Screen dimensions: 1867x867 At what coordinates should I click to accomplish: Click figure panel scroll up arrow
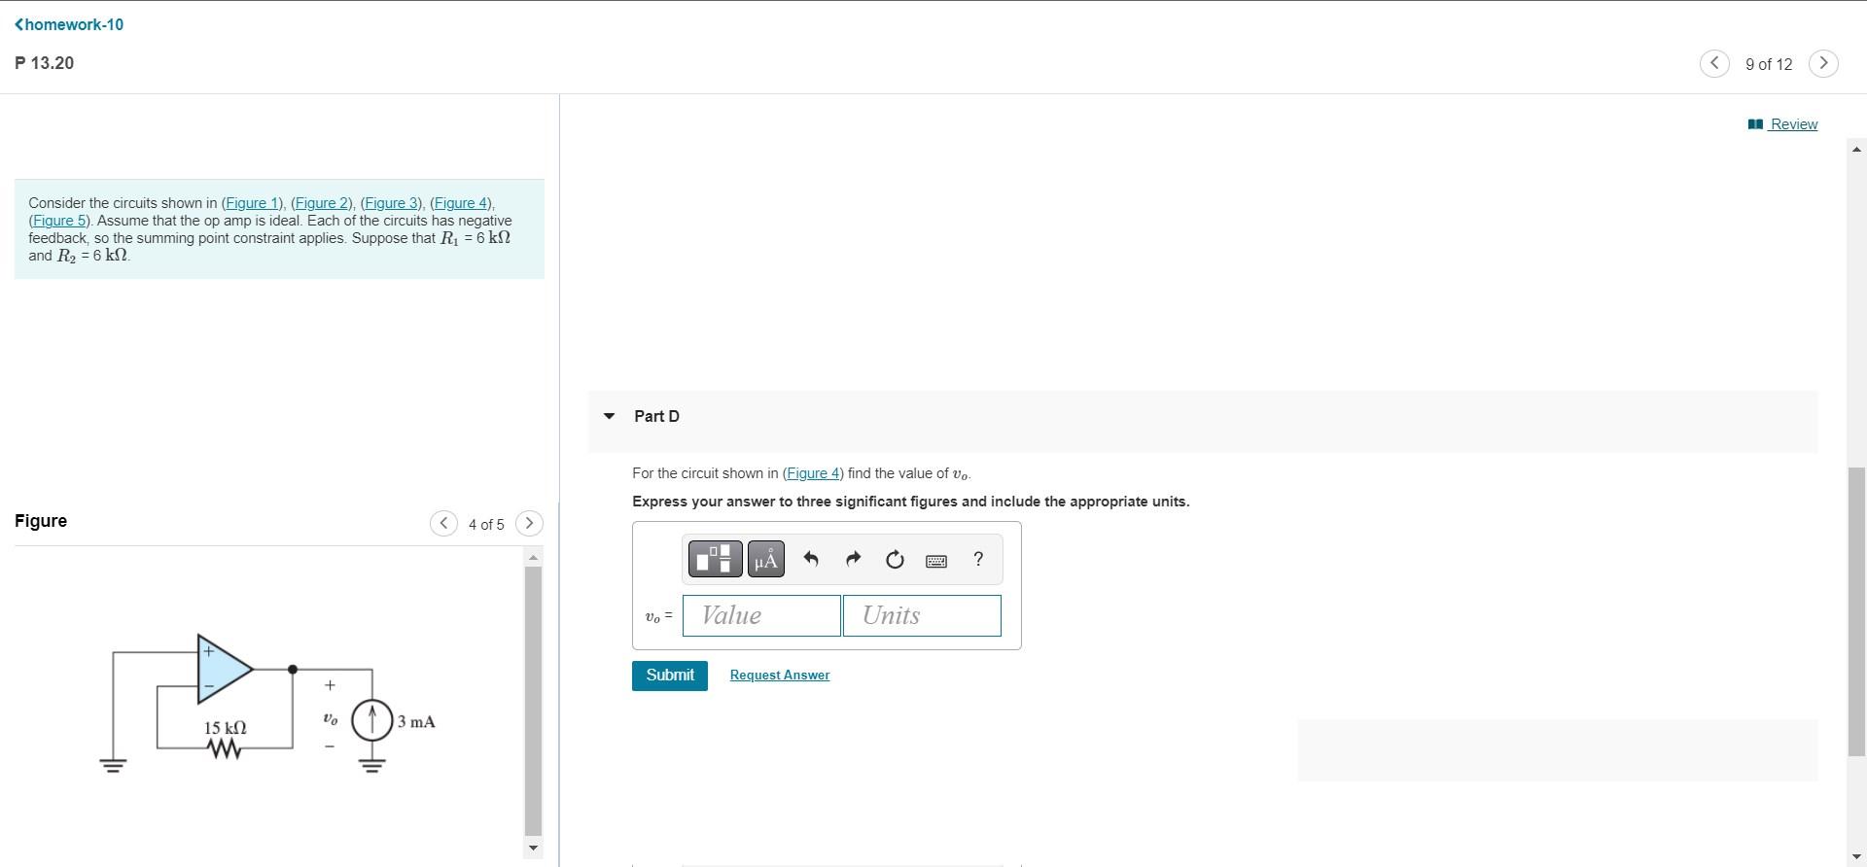pyautogui.click(x=533, y=557)
